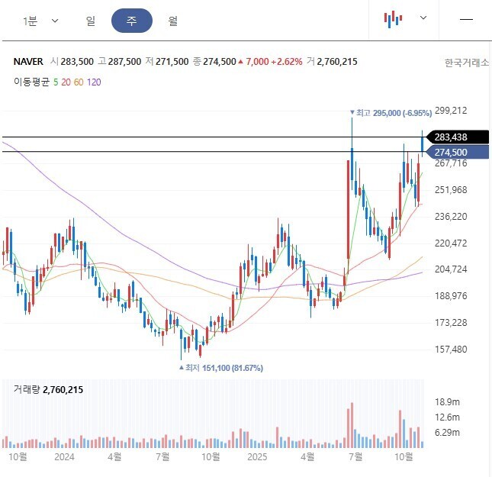The image size is (492, 477).
Task: Click the black 283,438 price marker
Action: (458, 137)
